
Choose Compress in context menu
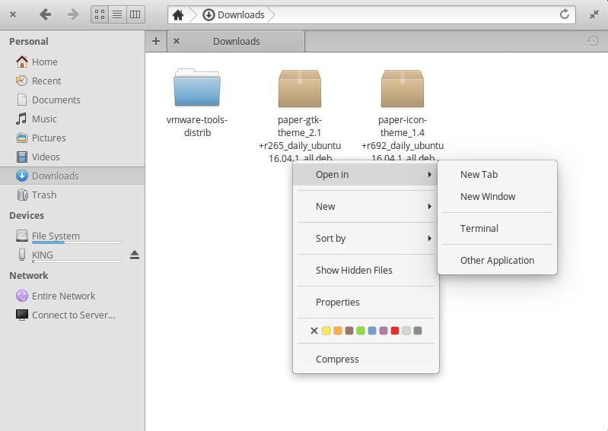tap(366, 360)
